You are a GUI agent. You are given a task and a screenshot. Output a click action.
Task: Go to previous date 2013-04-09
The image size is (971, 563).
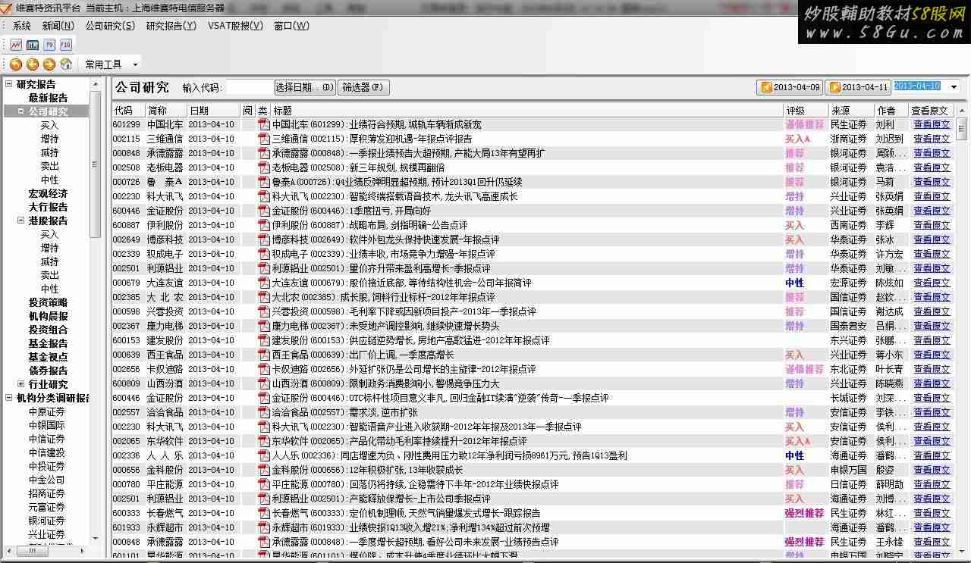coord(790,87)
